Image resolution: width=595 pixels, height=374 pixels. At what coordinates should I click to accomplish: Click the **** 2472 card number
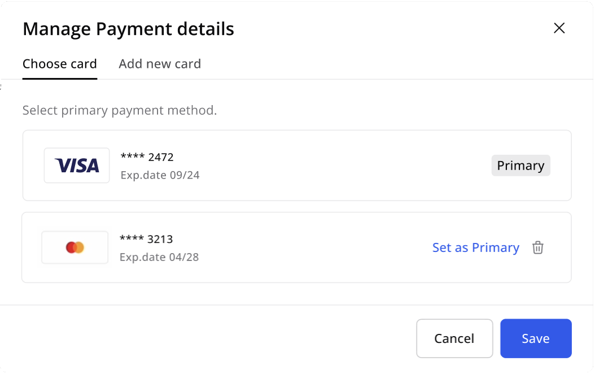tap(147, 157)
